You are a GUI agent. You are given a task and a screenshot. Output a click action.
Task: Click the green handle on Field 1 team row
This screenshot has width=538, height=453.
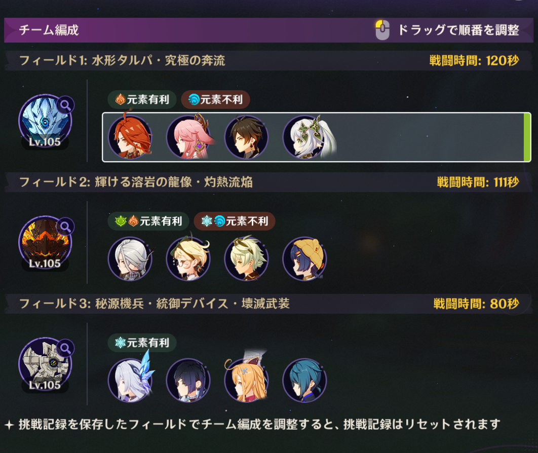click(527, 137)
